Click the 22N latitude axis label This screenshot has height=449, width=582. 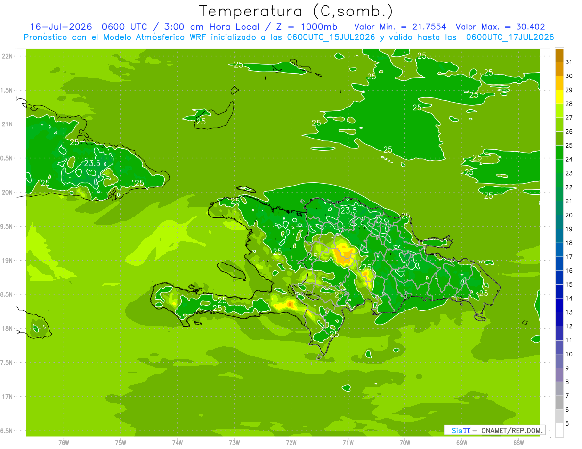tap(8, 56)
